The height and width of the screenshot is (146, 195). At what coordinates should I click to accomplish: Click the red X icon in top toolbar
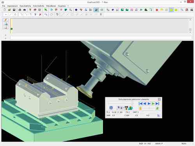(x=157, y=10)
